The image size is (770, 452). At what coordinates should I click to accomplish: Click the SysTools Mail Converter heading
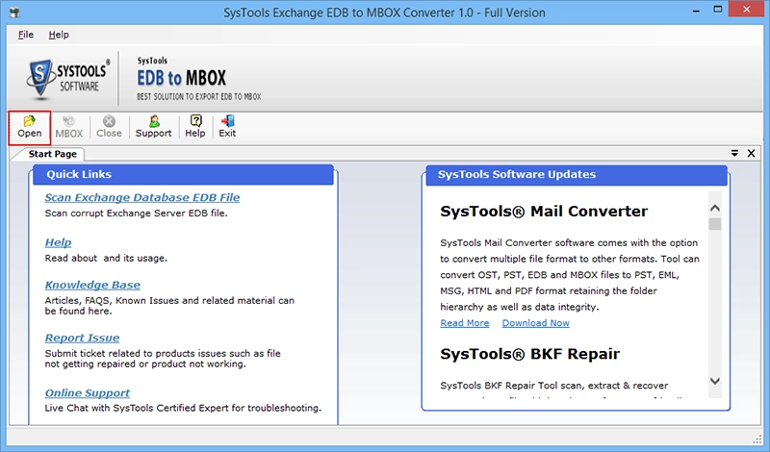tap(544, 212)
